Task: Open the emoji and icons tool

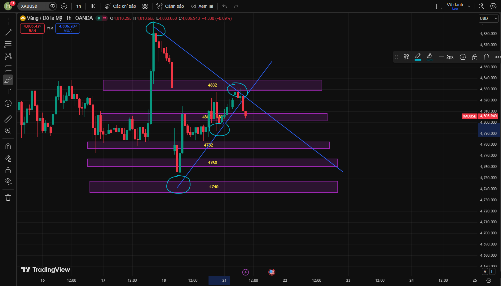Action: pos(8,103)
